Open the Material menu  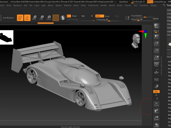[67, 5]
